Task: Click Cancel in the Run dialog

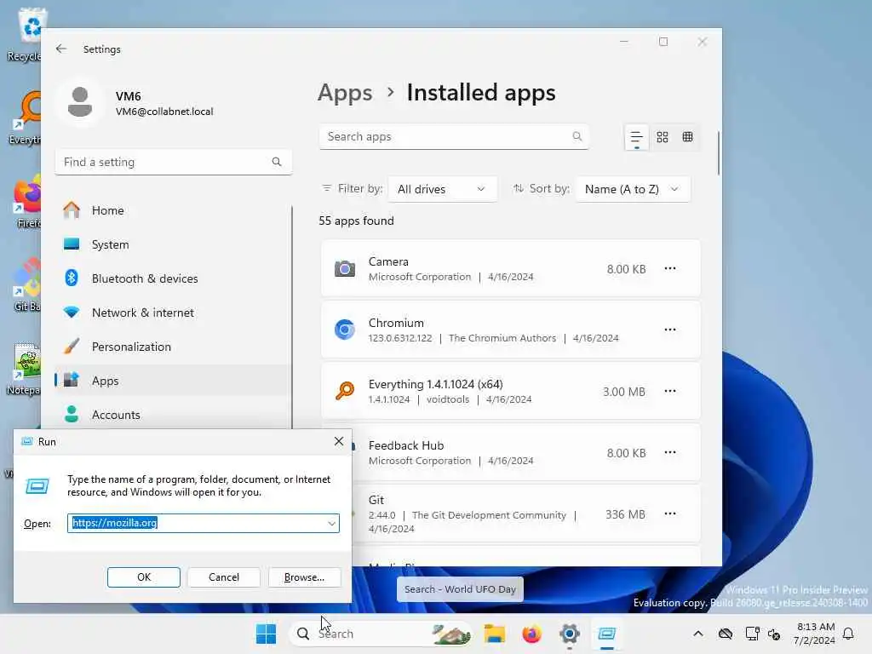Action: [224, 577]
